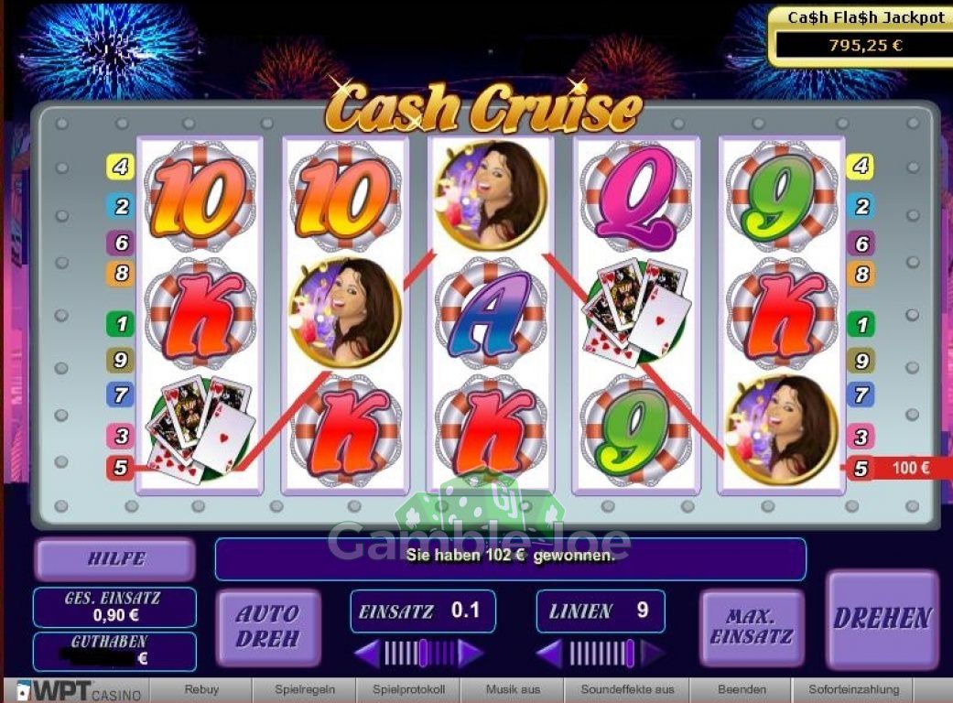Screen dimensions: 953x703
Task: Increase Linien with the right arrow
Action: point(653,654)
